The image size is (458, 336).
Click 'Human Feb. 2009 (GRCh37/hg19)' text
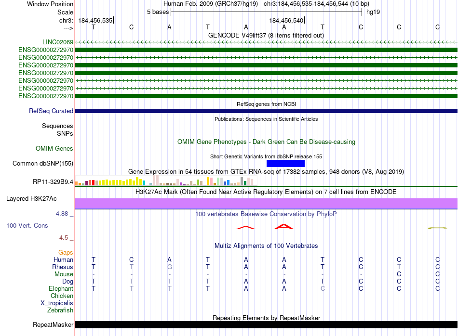point(211,4)
